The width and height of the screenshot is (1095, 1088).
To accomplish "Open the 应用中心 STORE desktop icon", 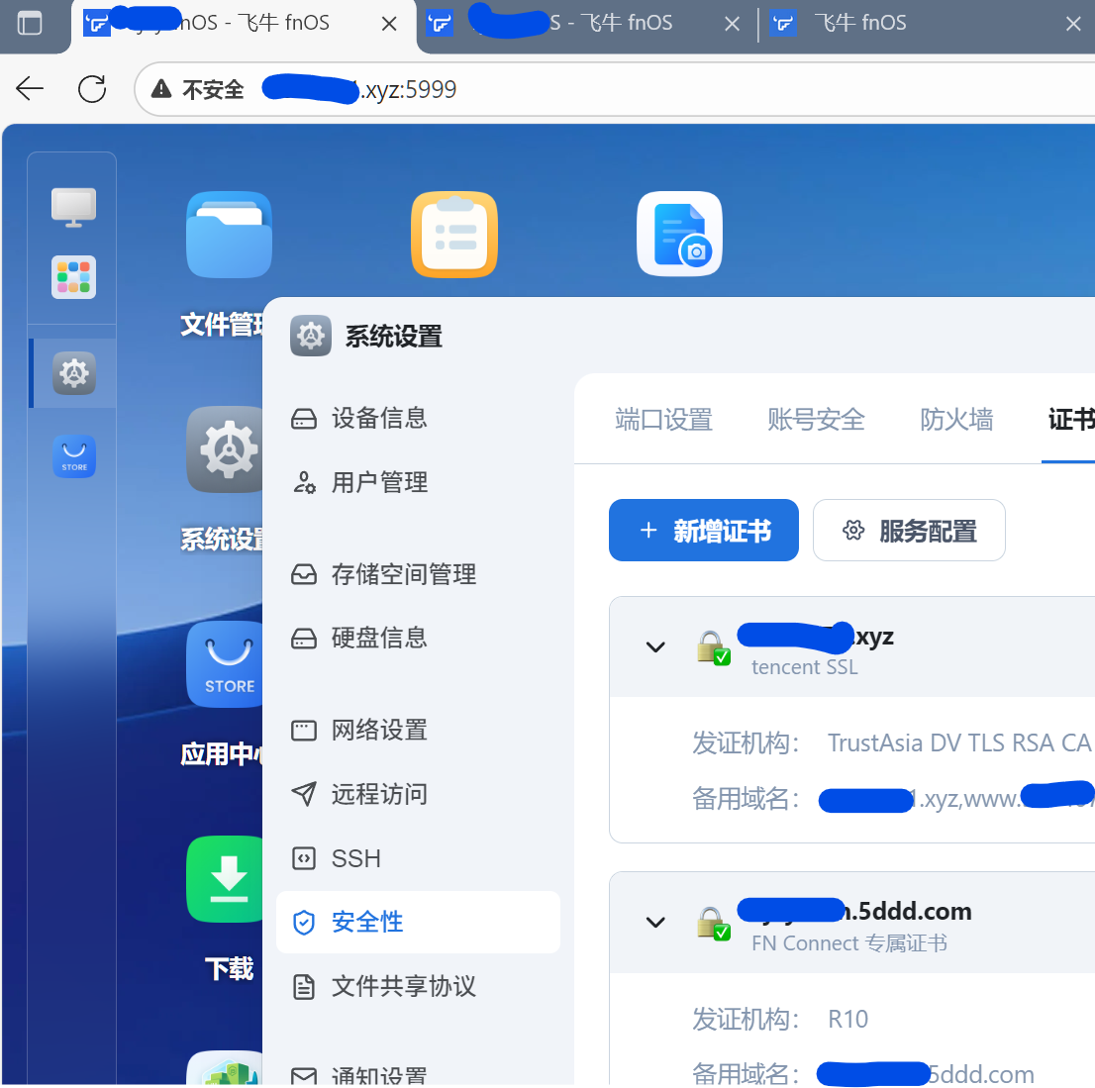I will pyautogui.click(x=225, y=664).
